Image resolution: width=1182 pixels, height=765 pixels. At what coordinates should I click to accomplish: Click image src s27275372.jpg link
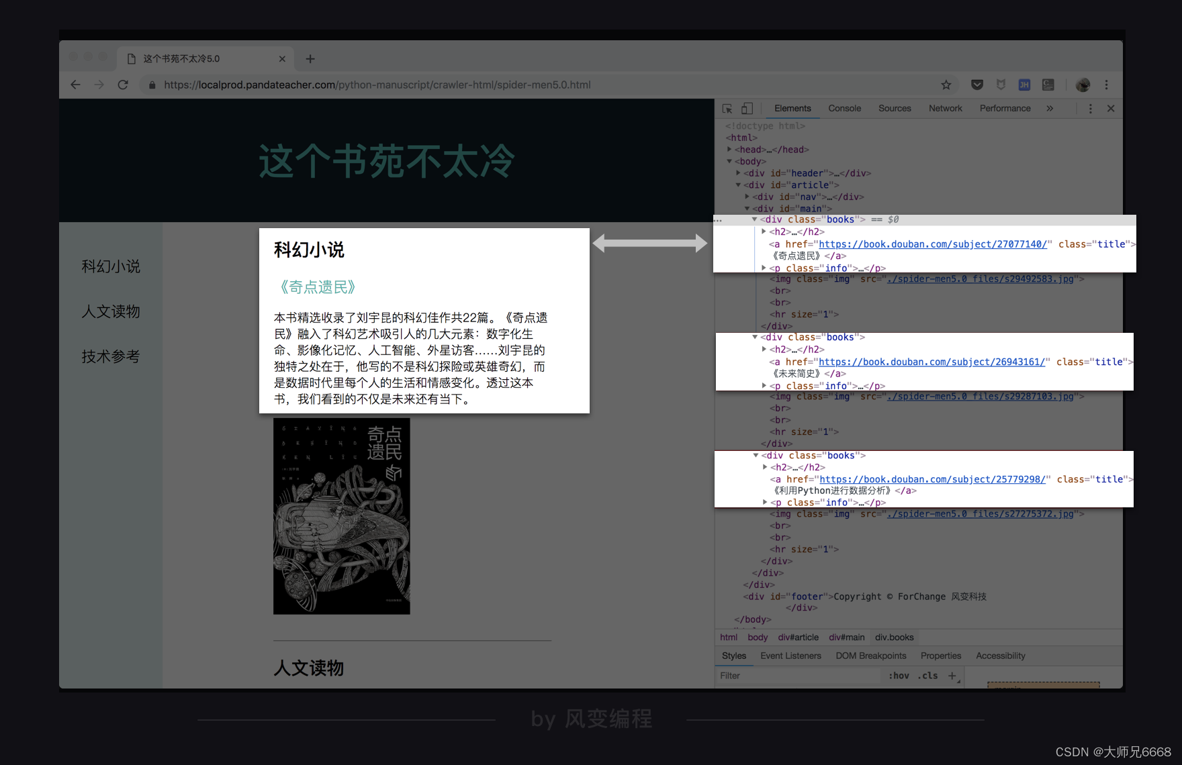pos(981,513)
